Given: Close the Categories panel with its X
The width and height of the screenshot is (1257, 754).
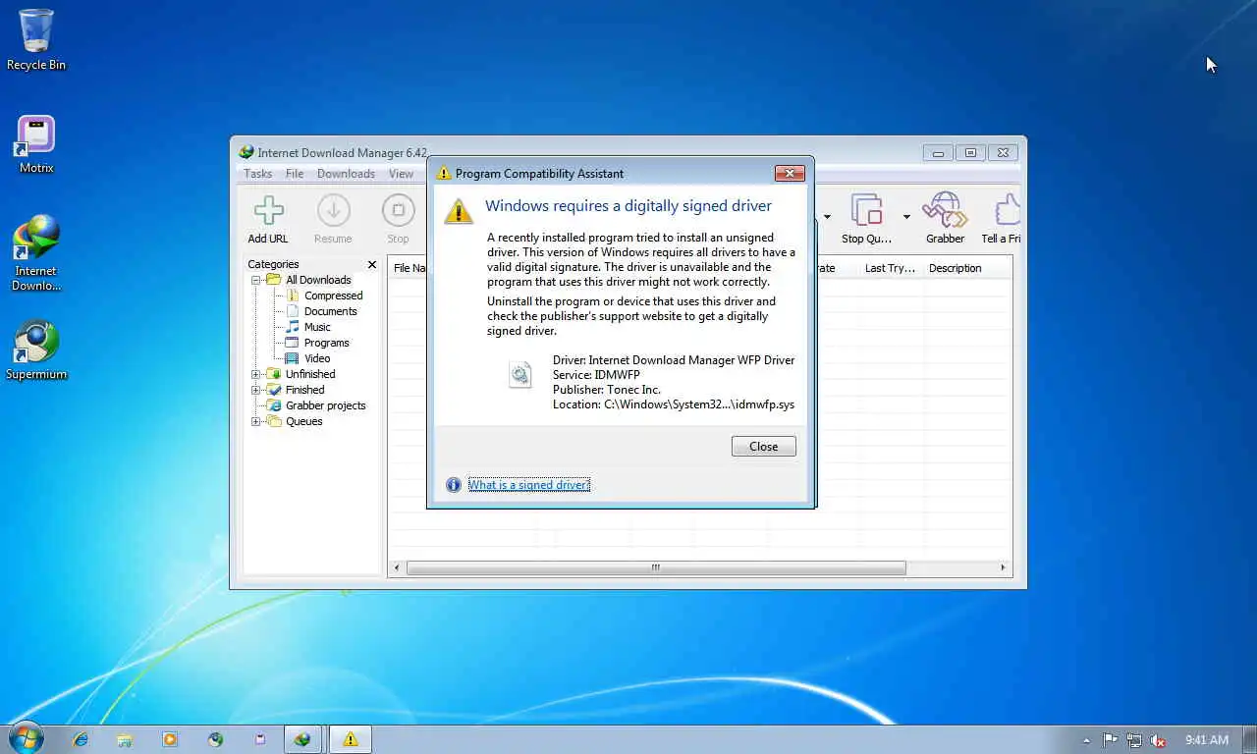Looking at the screenshot, I should [372, 264].
